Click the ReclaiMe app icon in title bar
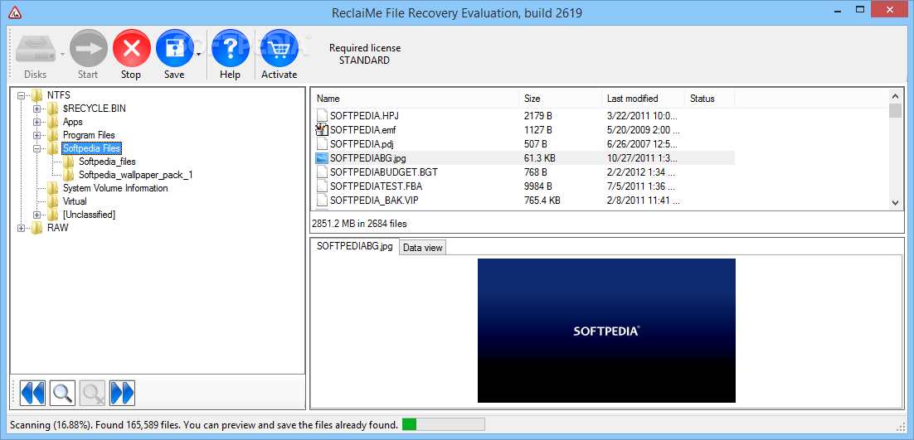This screenshot has width=914, height=440. click(x=15, y=12)
